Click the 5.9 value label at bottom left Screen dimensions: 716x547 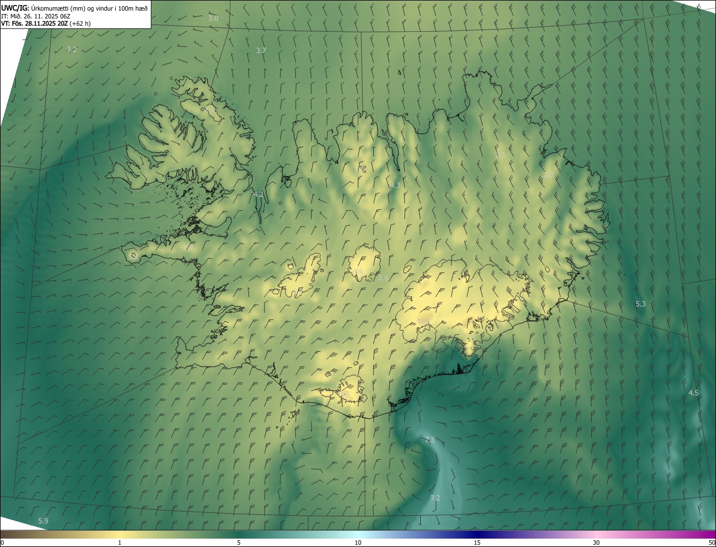pyautogui.click(x=43, y=521)
